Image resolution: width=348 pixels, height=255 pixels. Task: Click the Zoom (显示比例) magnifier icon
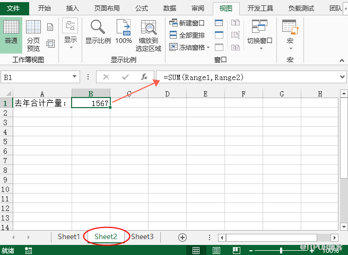click(x=98, y=32)
